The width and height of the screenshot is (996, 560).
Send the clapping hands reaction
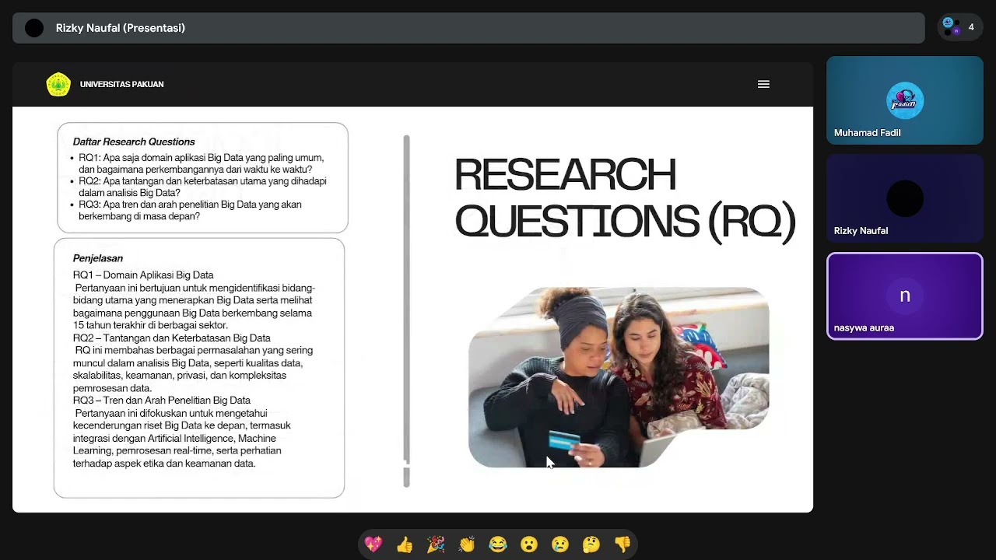(x=467, y=544)
